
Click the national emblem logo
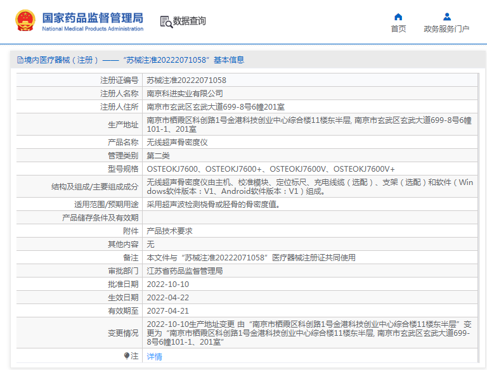(25, 20)
